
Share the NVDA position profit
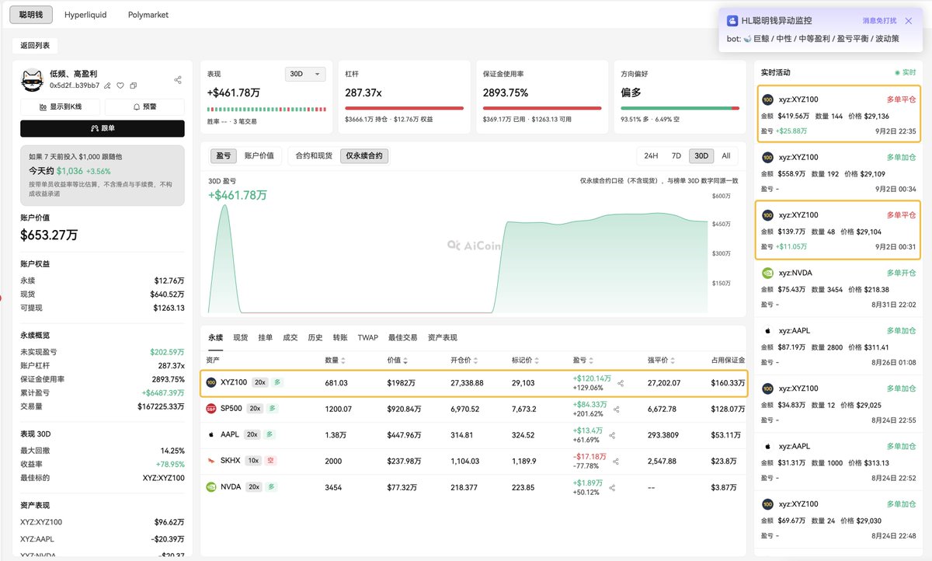613,487
